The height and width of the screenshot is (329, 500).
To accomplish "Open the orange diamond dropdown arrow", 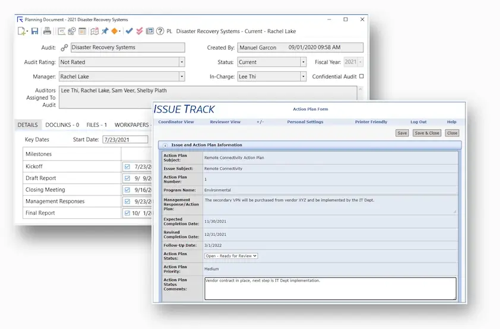I will point(119,31).
